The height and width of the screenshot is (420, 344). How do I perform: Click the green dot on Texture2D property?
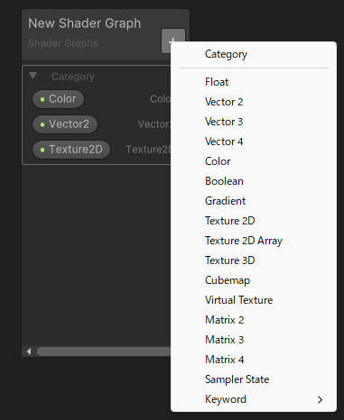[x=42, y=150]
